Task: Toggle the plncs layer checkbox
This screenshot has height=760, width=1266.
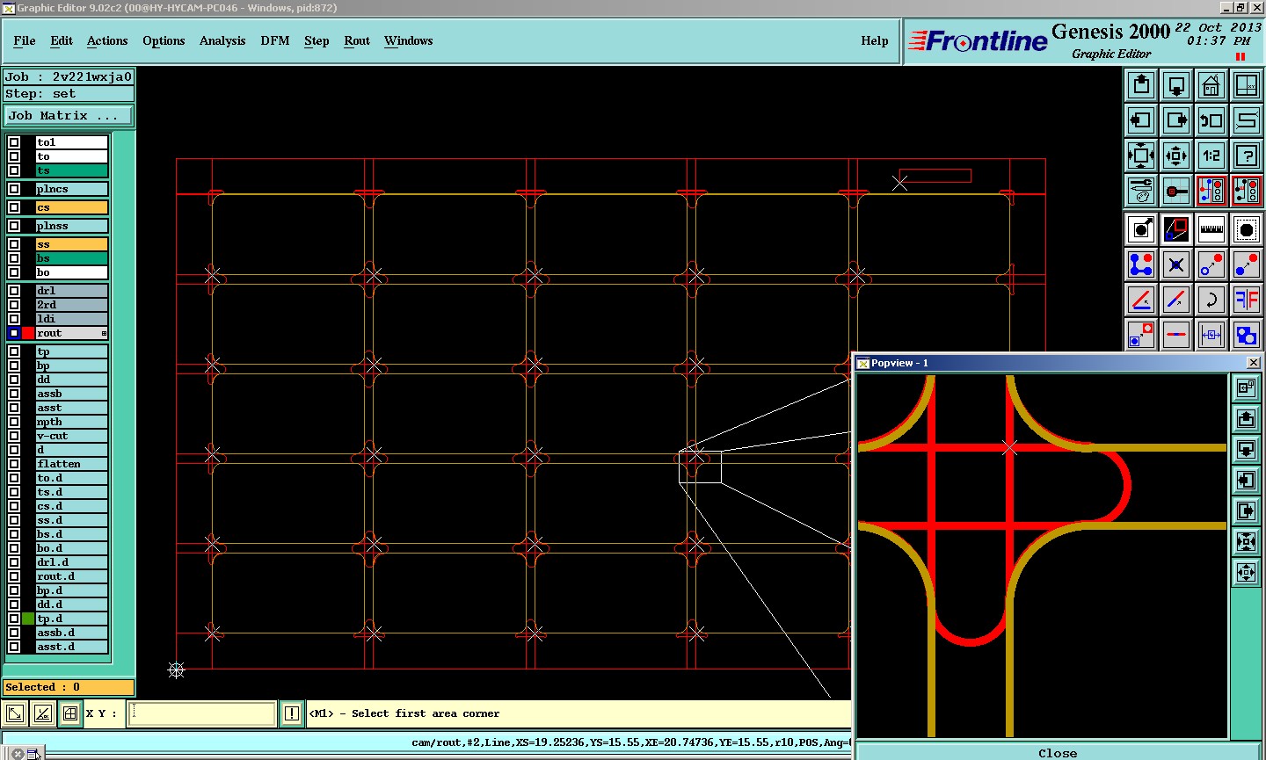Action: (x=14, y=189)
